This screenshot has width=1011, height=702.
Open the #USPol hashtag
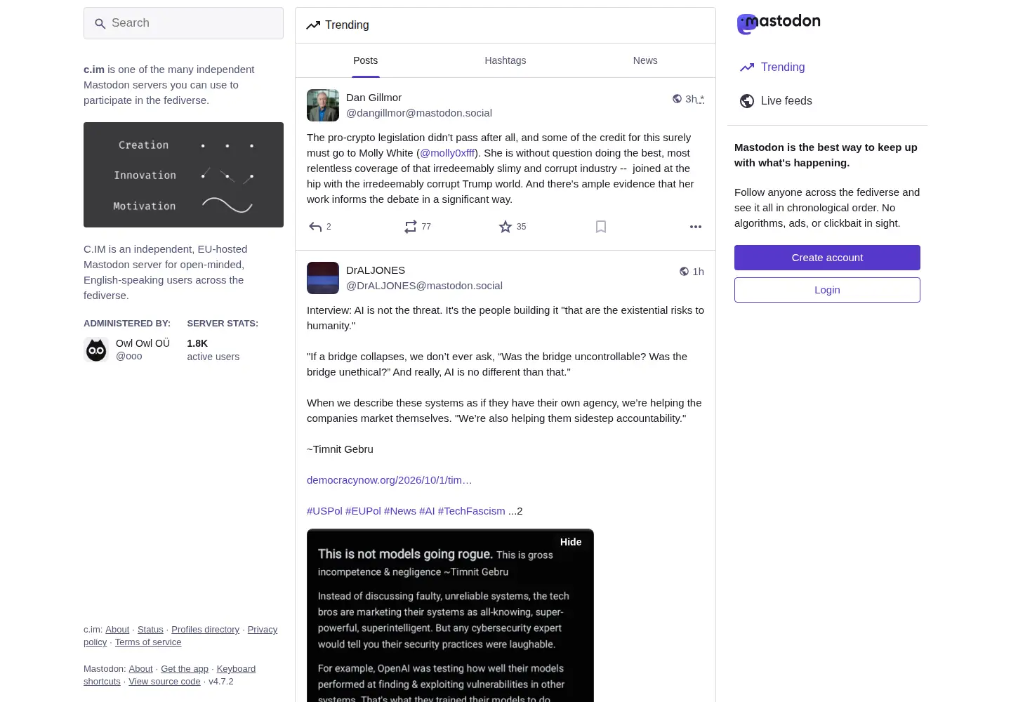[324, 511]
